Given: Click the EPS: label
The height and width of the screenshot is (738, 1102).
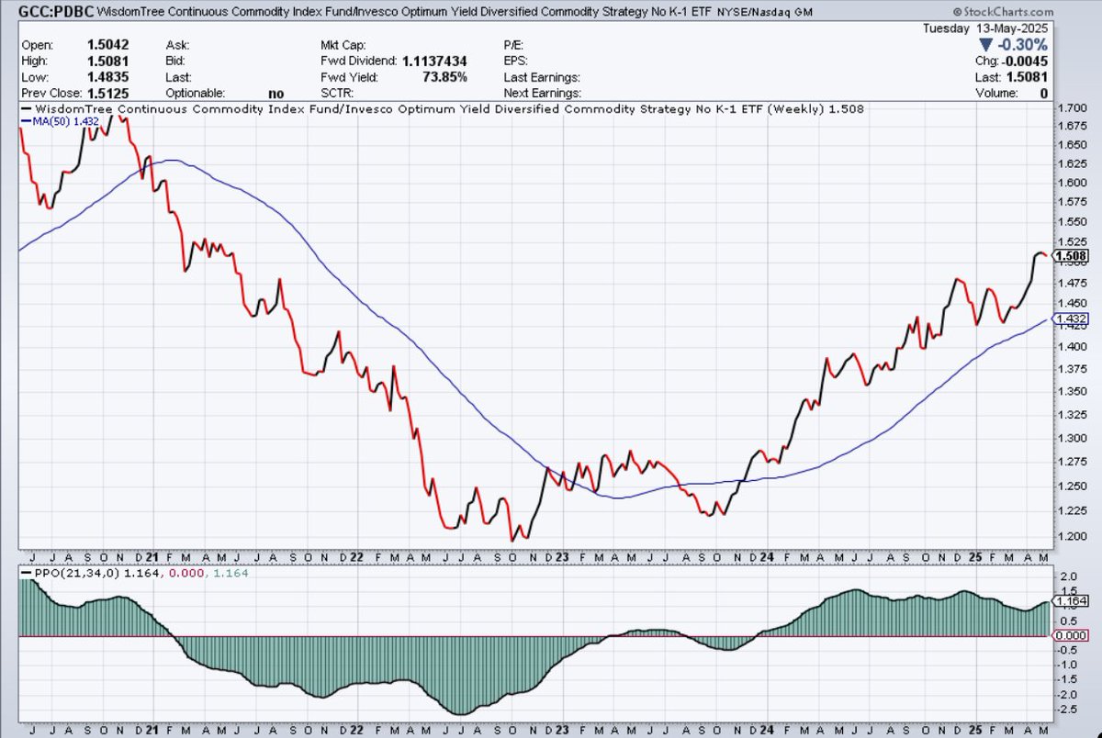Looking at the screenshot, I should [x=515, y=61].
